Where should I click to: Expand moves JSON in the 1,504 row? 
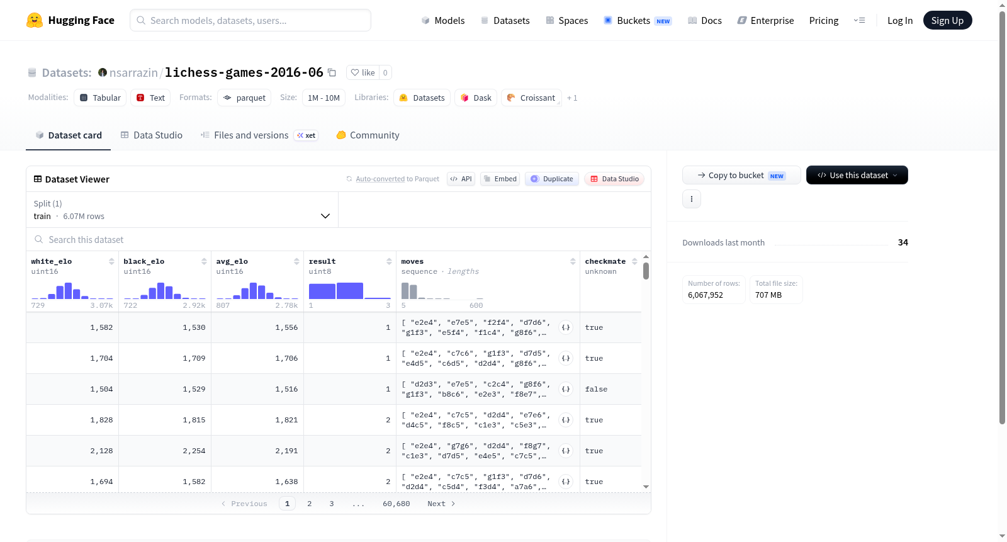tap(566, 389)
